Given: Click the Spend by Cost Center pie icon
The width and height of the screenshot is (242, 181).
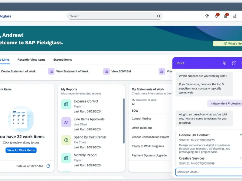Looking at the screenshot, I should pyautogui.click(x=66, y=140).
